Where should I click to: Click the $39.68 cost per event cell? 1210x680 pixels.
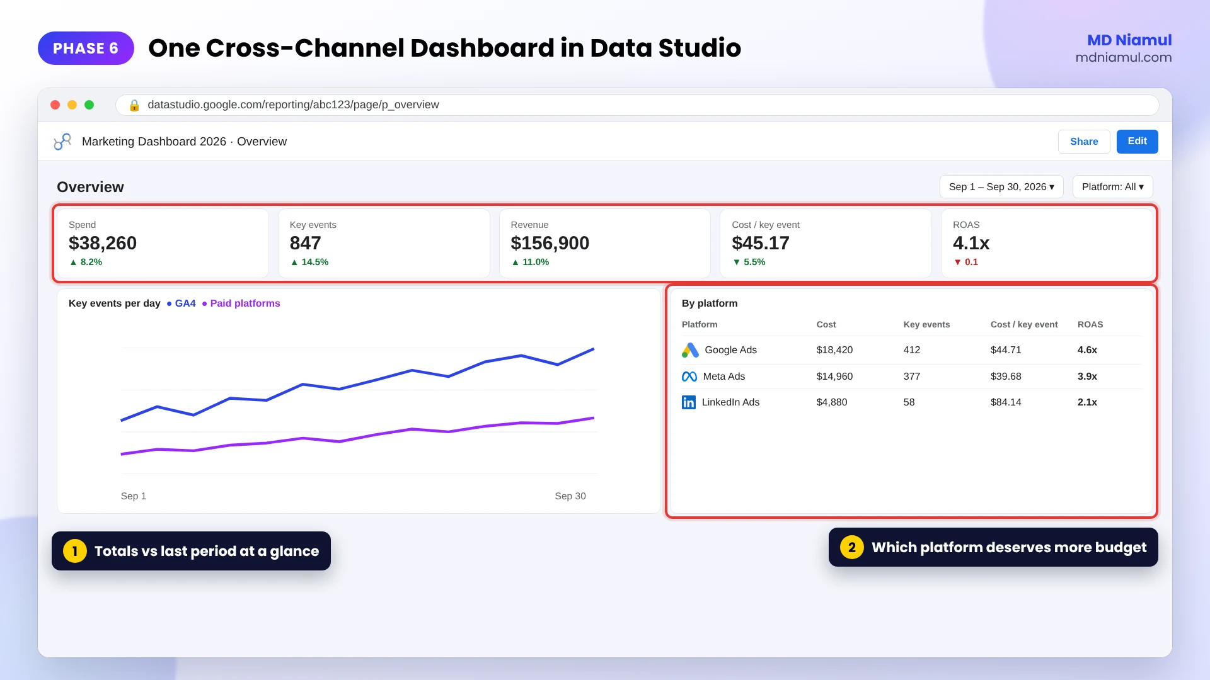[x=1006, y=377]
